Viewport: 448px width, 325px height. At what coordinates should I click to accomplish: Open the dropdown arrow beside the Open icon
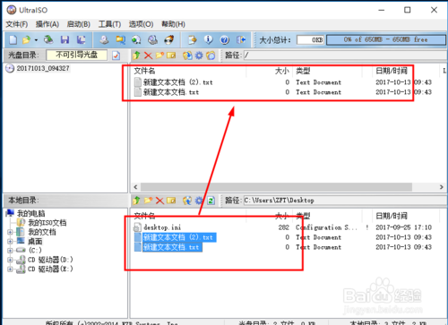tap(36, 40)
